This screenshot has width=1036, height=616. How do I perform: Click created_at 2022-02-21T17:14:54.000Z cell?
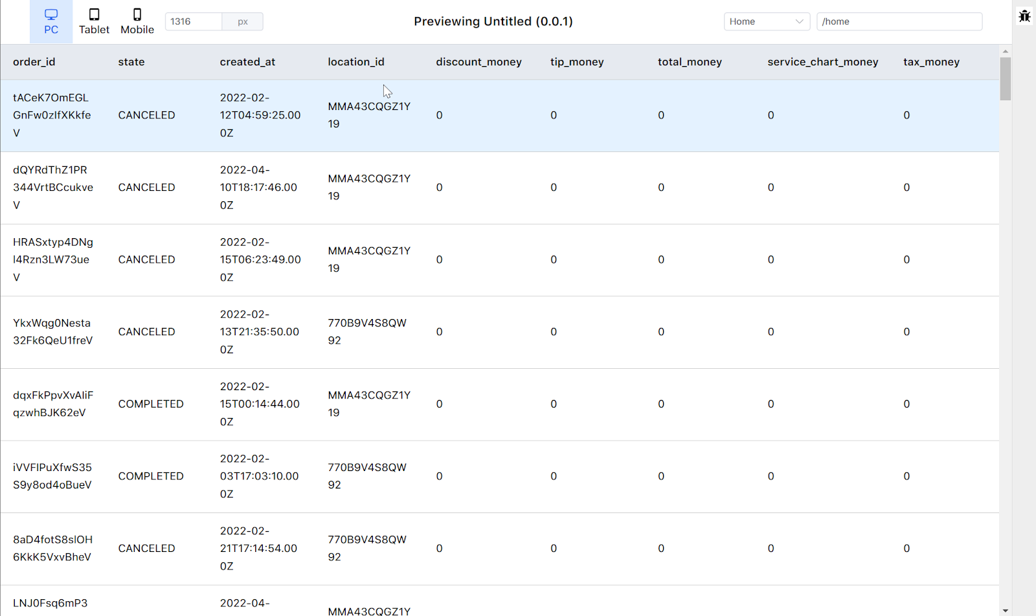click(258, 548)
